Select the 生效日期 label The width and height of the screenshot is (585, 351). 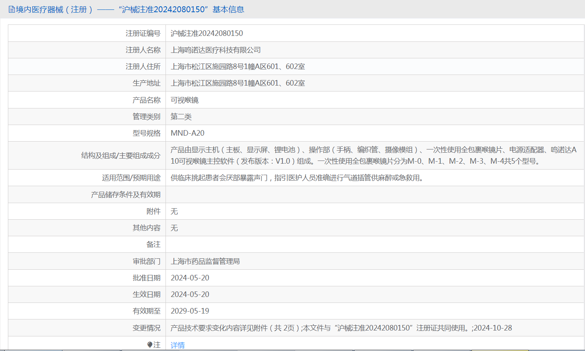pyautogui.click(x=147, y=295)
